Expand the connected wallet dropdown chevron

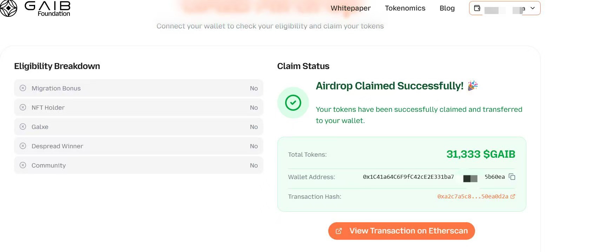(x=533, y=8)
